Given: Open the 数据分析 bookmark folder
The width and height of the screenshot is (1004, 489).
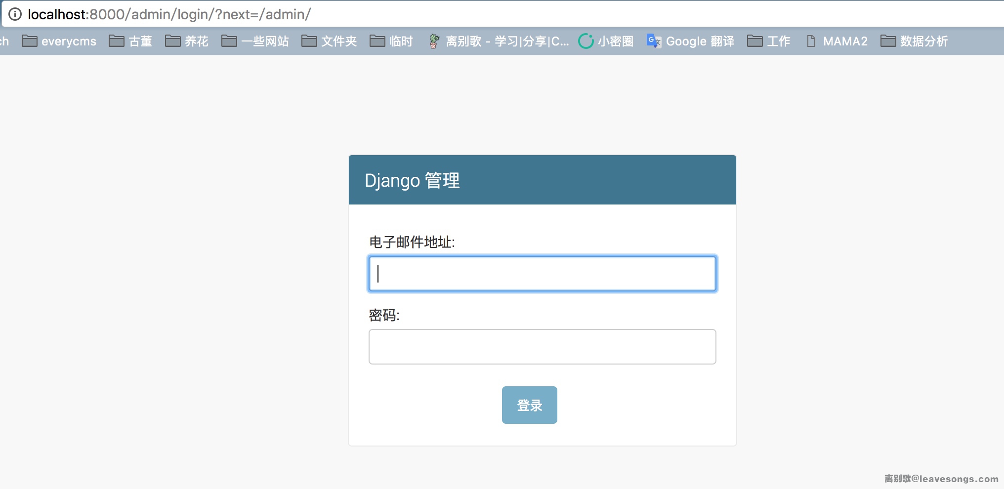Looking at the screenshot, I should [x=914, y=41].
